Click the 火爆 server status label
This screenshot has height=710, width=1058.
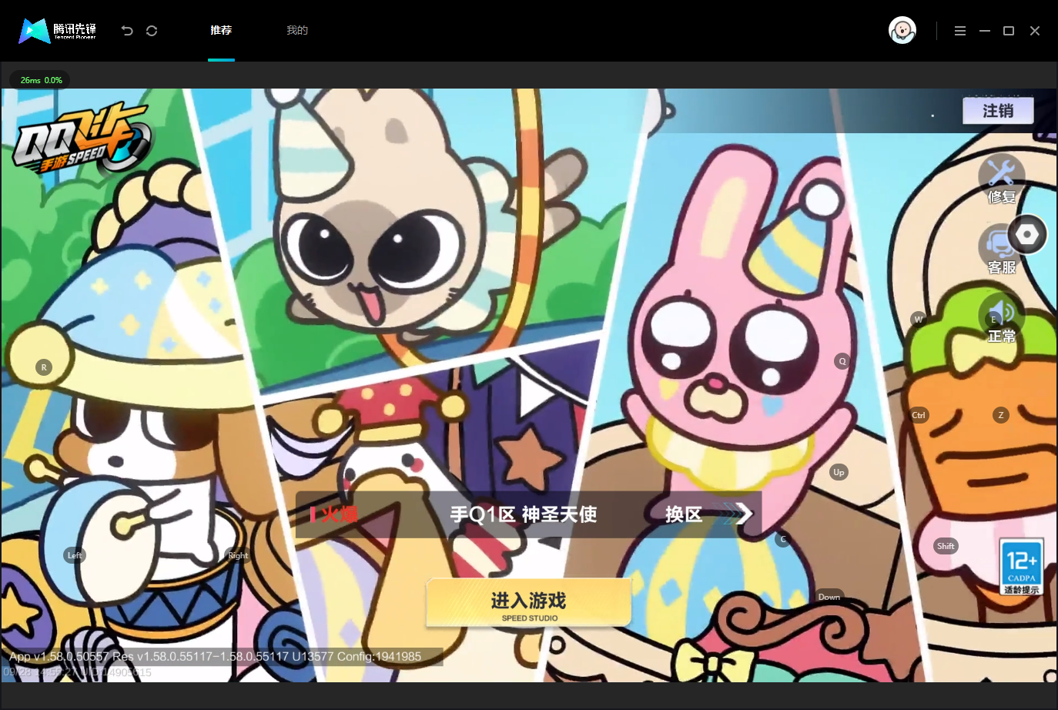(x=334, y=514)
